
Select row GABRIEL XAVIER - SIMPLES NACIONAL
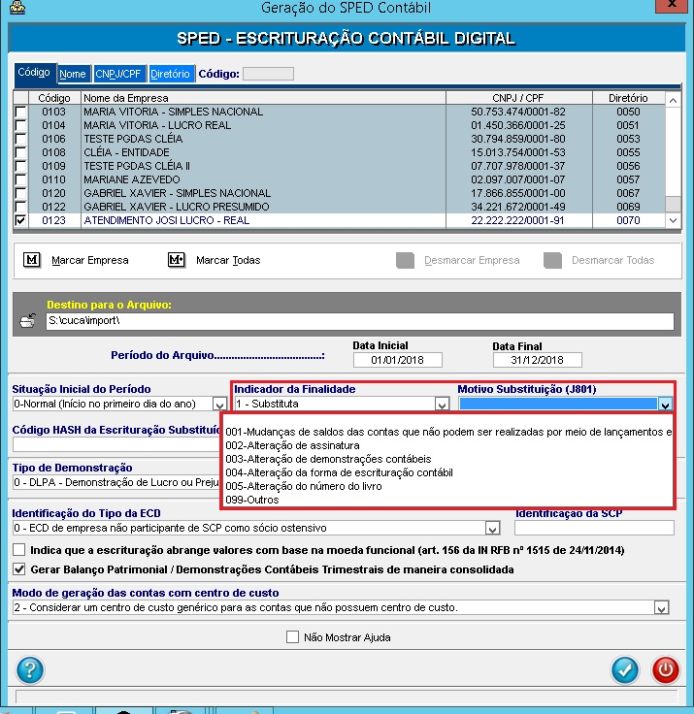(340, 193)
